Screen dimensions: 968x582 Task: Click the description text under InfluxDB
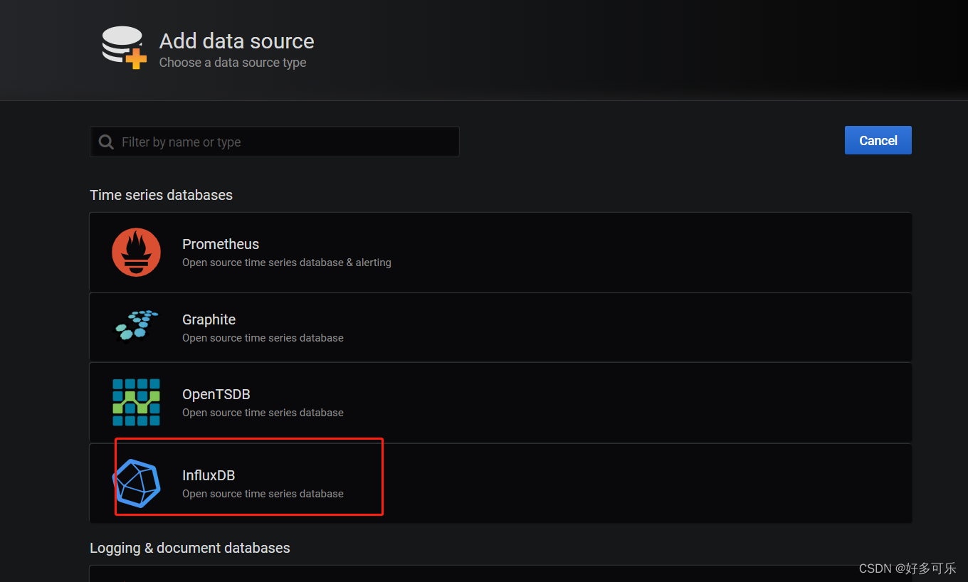pos(263,494)
